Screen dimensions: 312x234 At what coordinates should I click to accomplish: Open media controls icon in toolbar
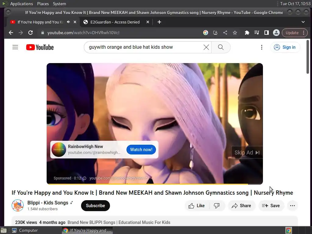coord(257,33)
